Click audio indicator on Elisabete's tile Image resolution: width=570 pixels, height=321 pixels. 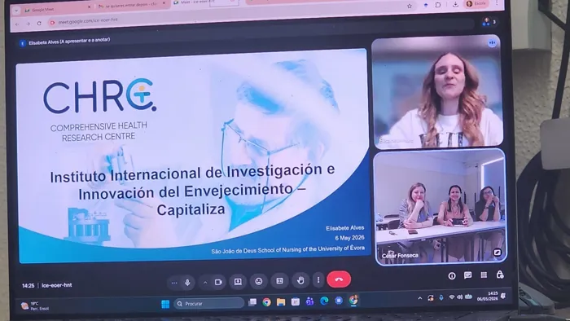492,43
